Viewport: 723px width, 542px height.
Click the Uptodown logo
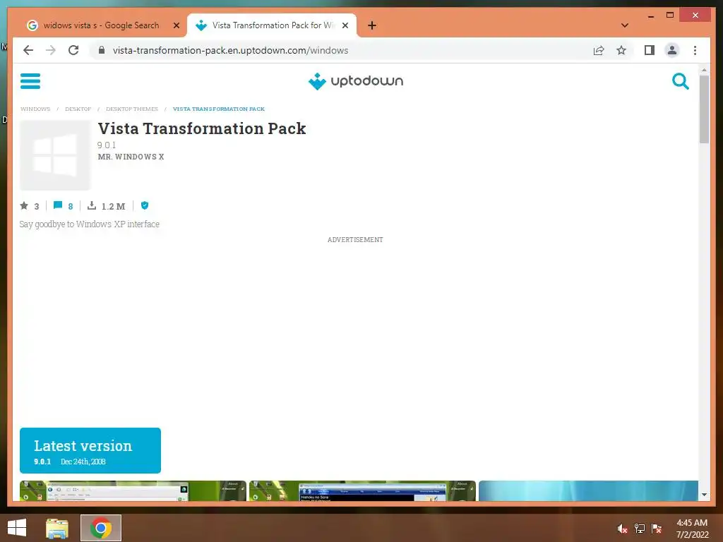(356, 81)
